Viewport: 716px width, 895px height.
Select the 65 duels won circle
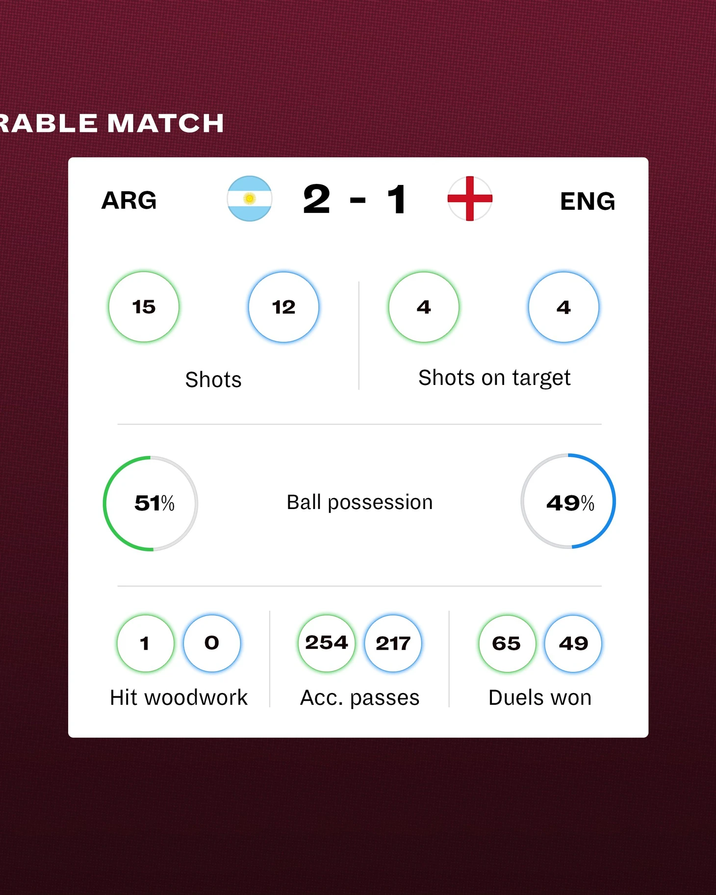point(507,643)
